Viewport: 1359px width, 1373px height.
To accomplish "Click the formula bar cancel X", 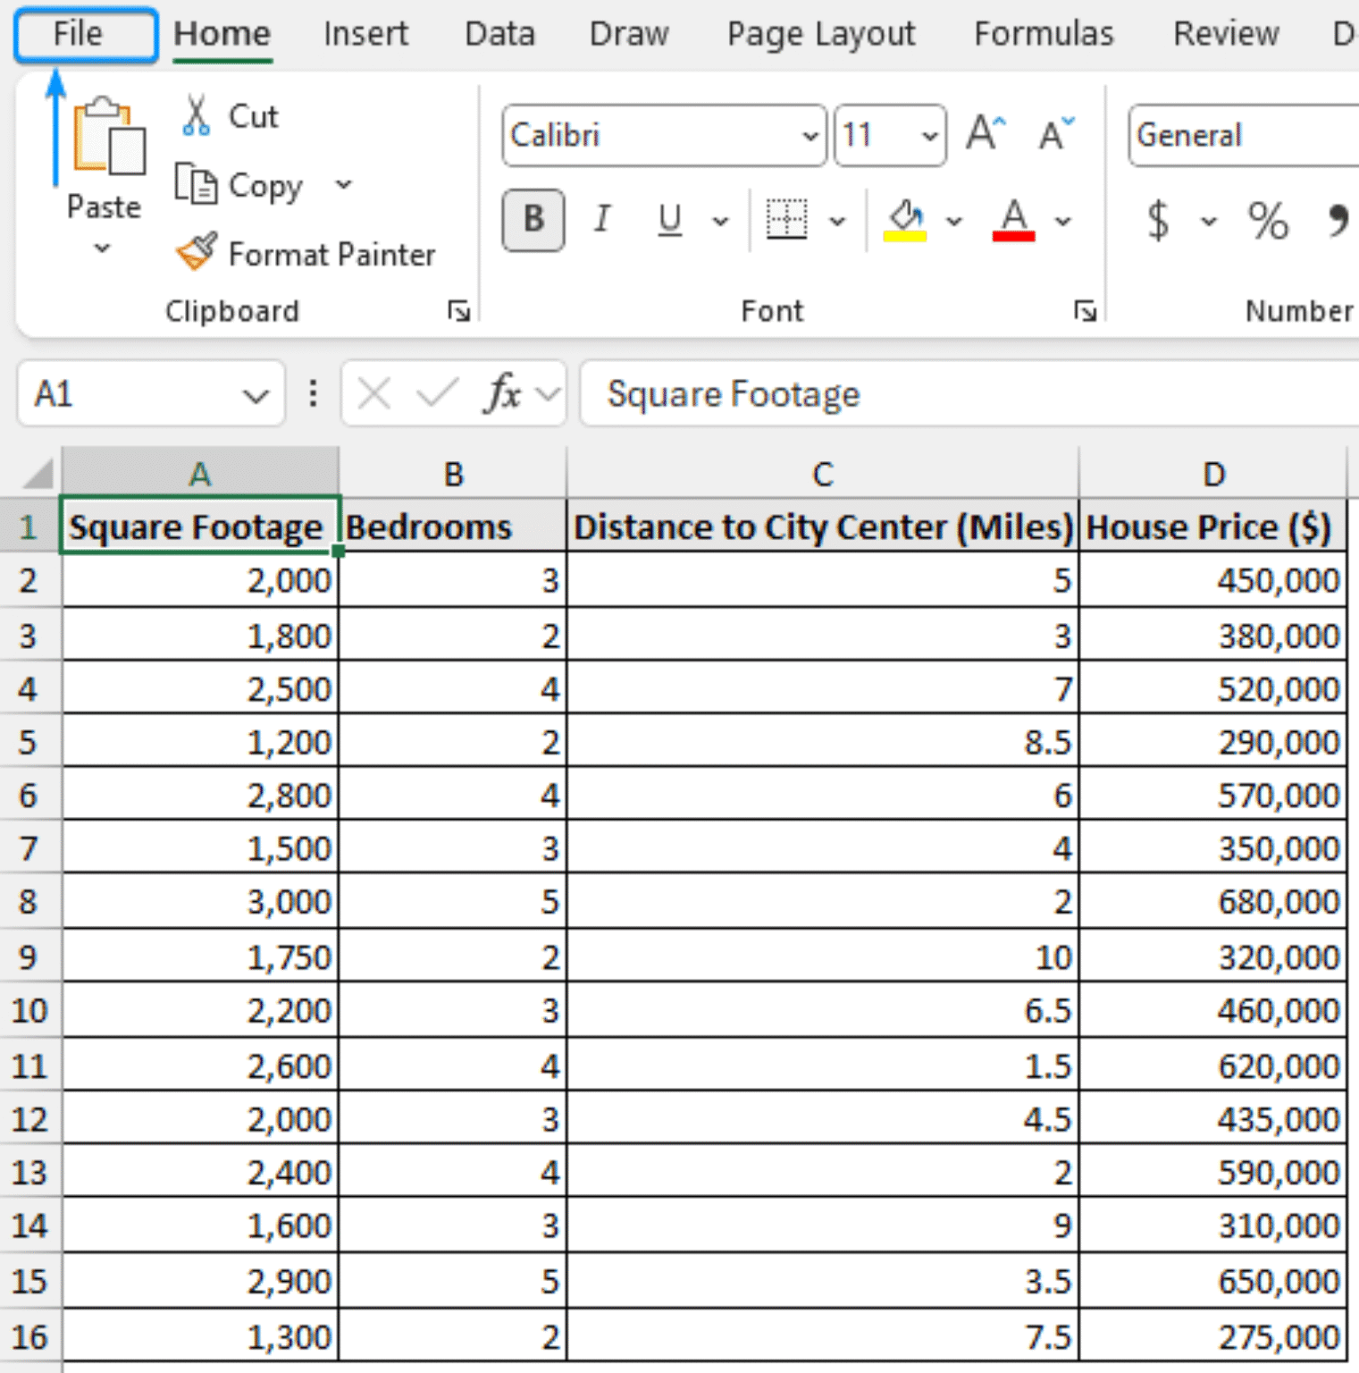I will [373, 393].
